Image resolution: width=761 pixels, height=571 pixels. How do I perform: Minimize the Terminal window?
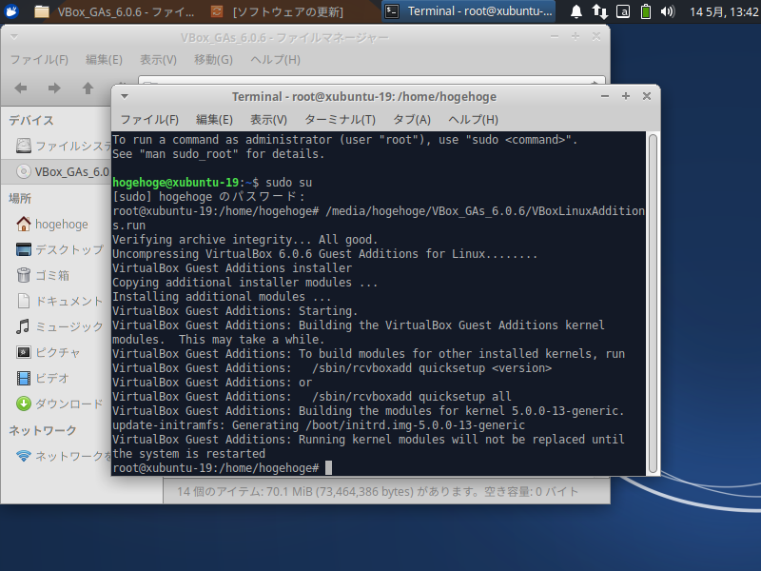(605, 96)
